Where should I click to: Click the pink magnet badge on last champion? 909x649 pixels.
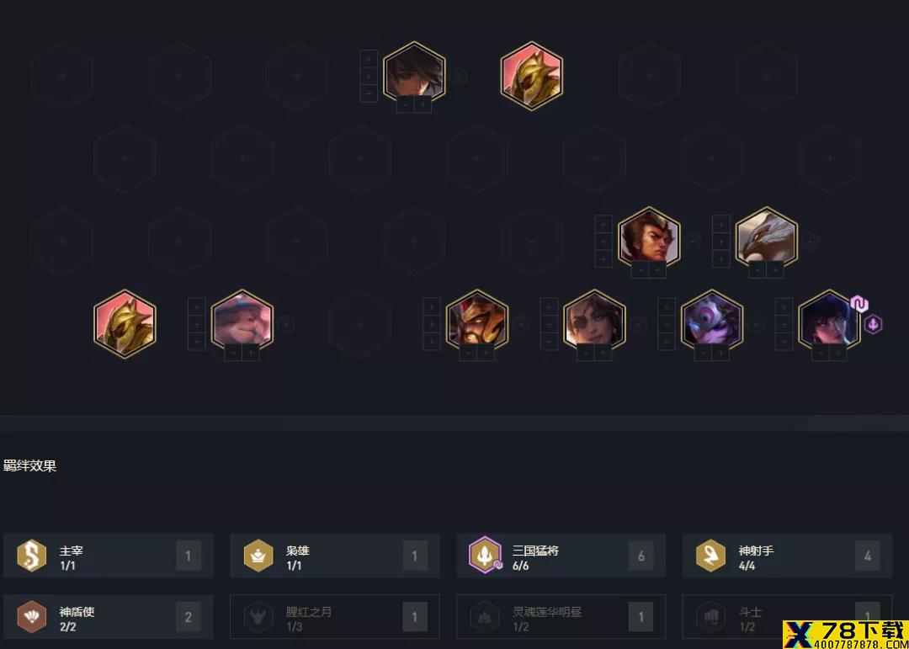click(x=859, y=304)
